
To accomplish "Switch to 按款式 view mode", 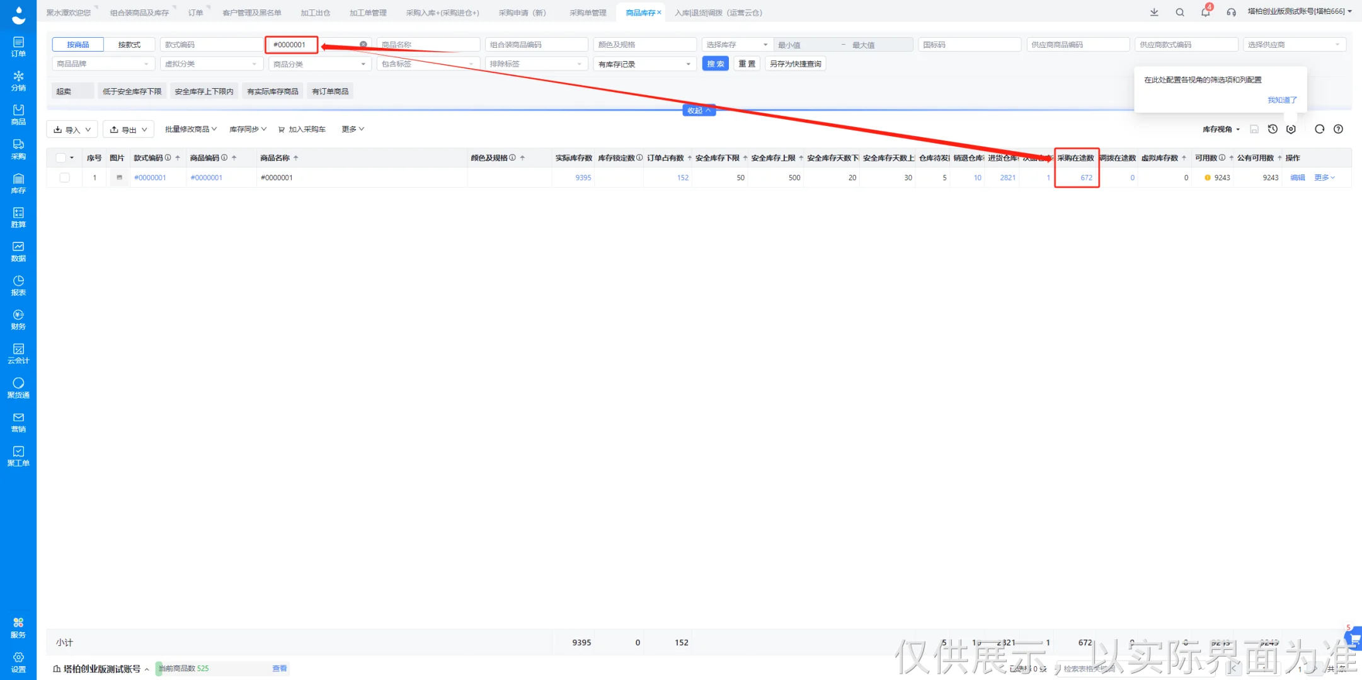I will [129, 45].
